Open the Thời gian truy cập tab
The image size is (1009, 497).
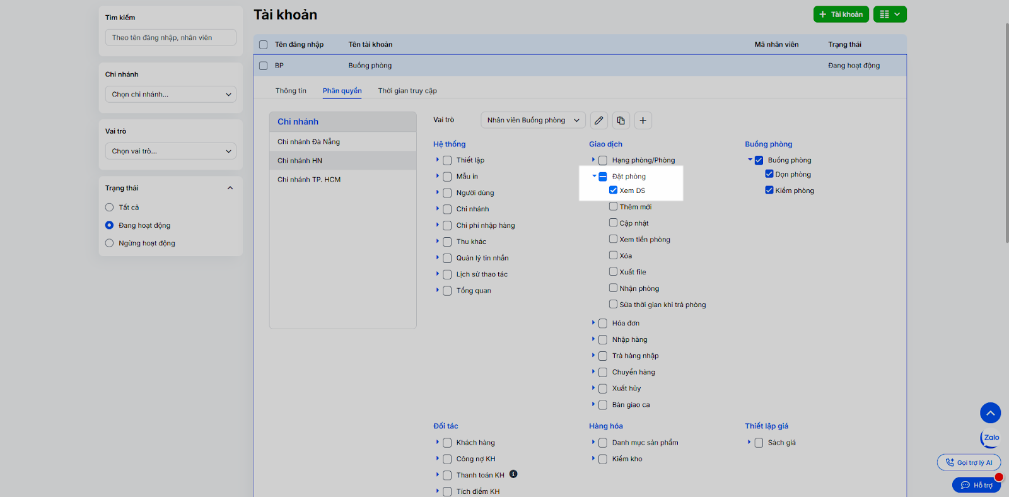coord(407,91)
